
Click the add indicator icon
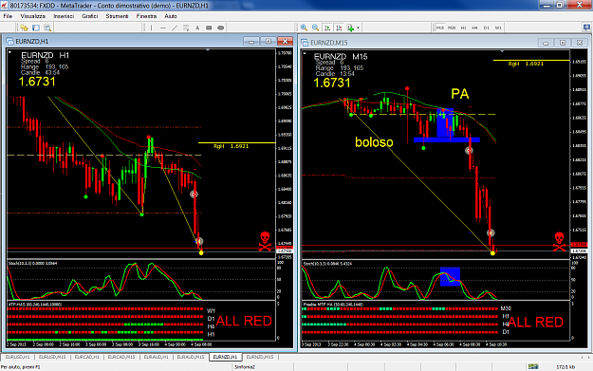pyautogui.click(x=350, y=28)
